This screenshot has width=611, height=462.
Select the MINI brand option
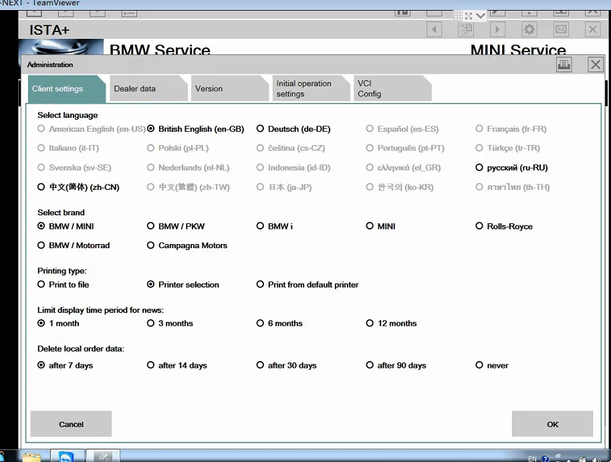pyautogui.click(x=381, y=226)
